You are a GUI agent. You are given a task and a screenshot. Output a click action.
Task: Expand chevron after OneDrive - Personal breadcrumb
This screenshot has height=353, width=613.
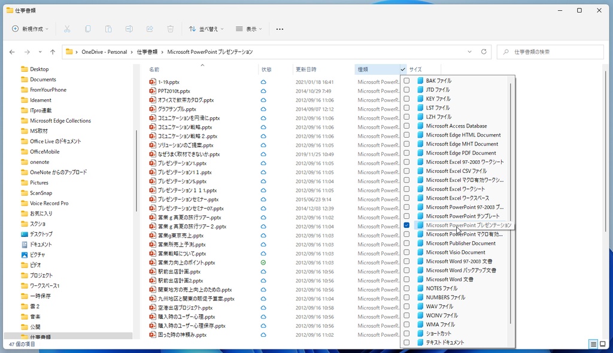tap(132, 52)
